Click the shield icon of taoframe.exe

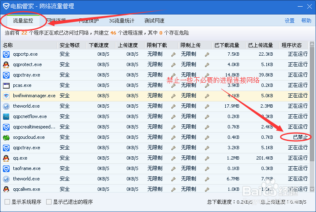point(6,169)
